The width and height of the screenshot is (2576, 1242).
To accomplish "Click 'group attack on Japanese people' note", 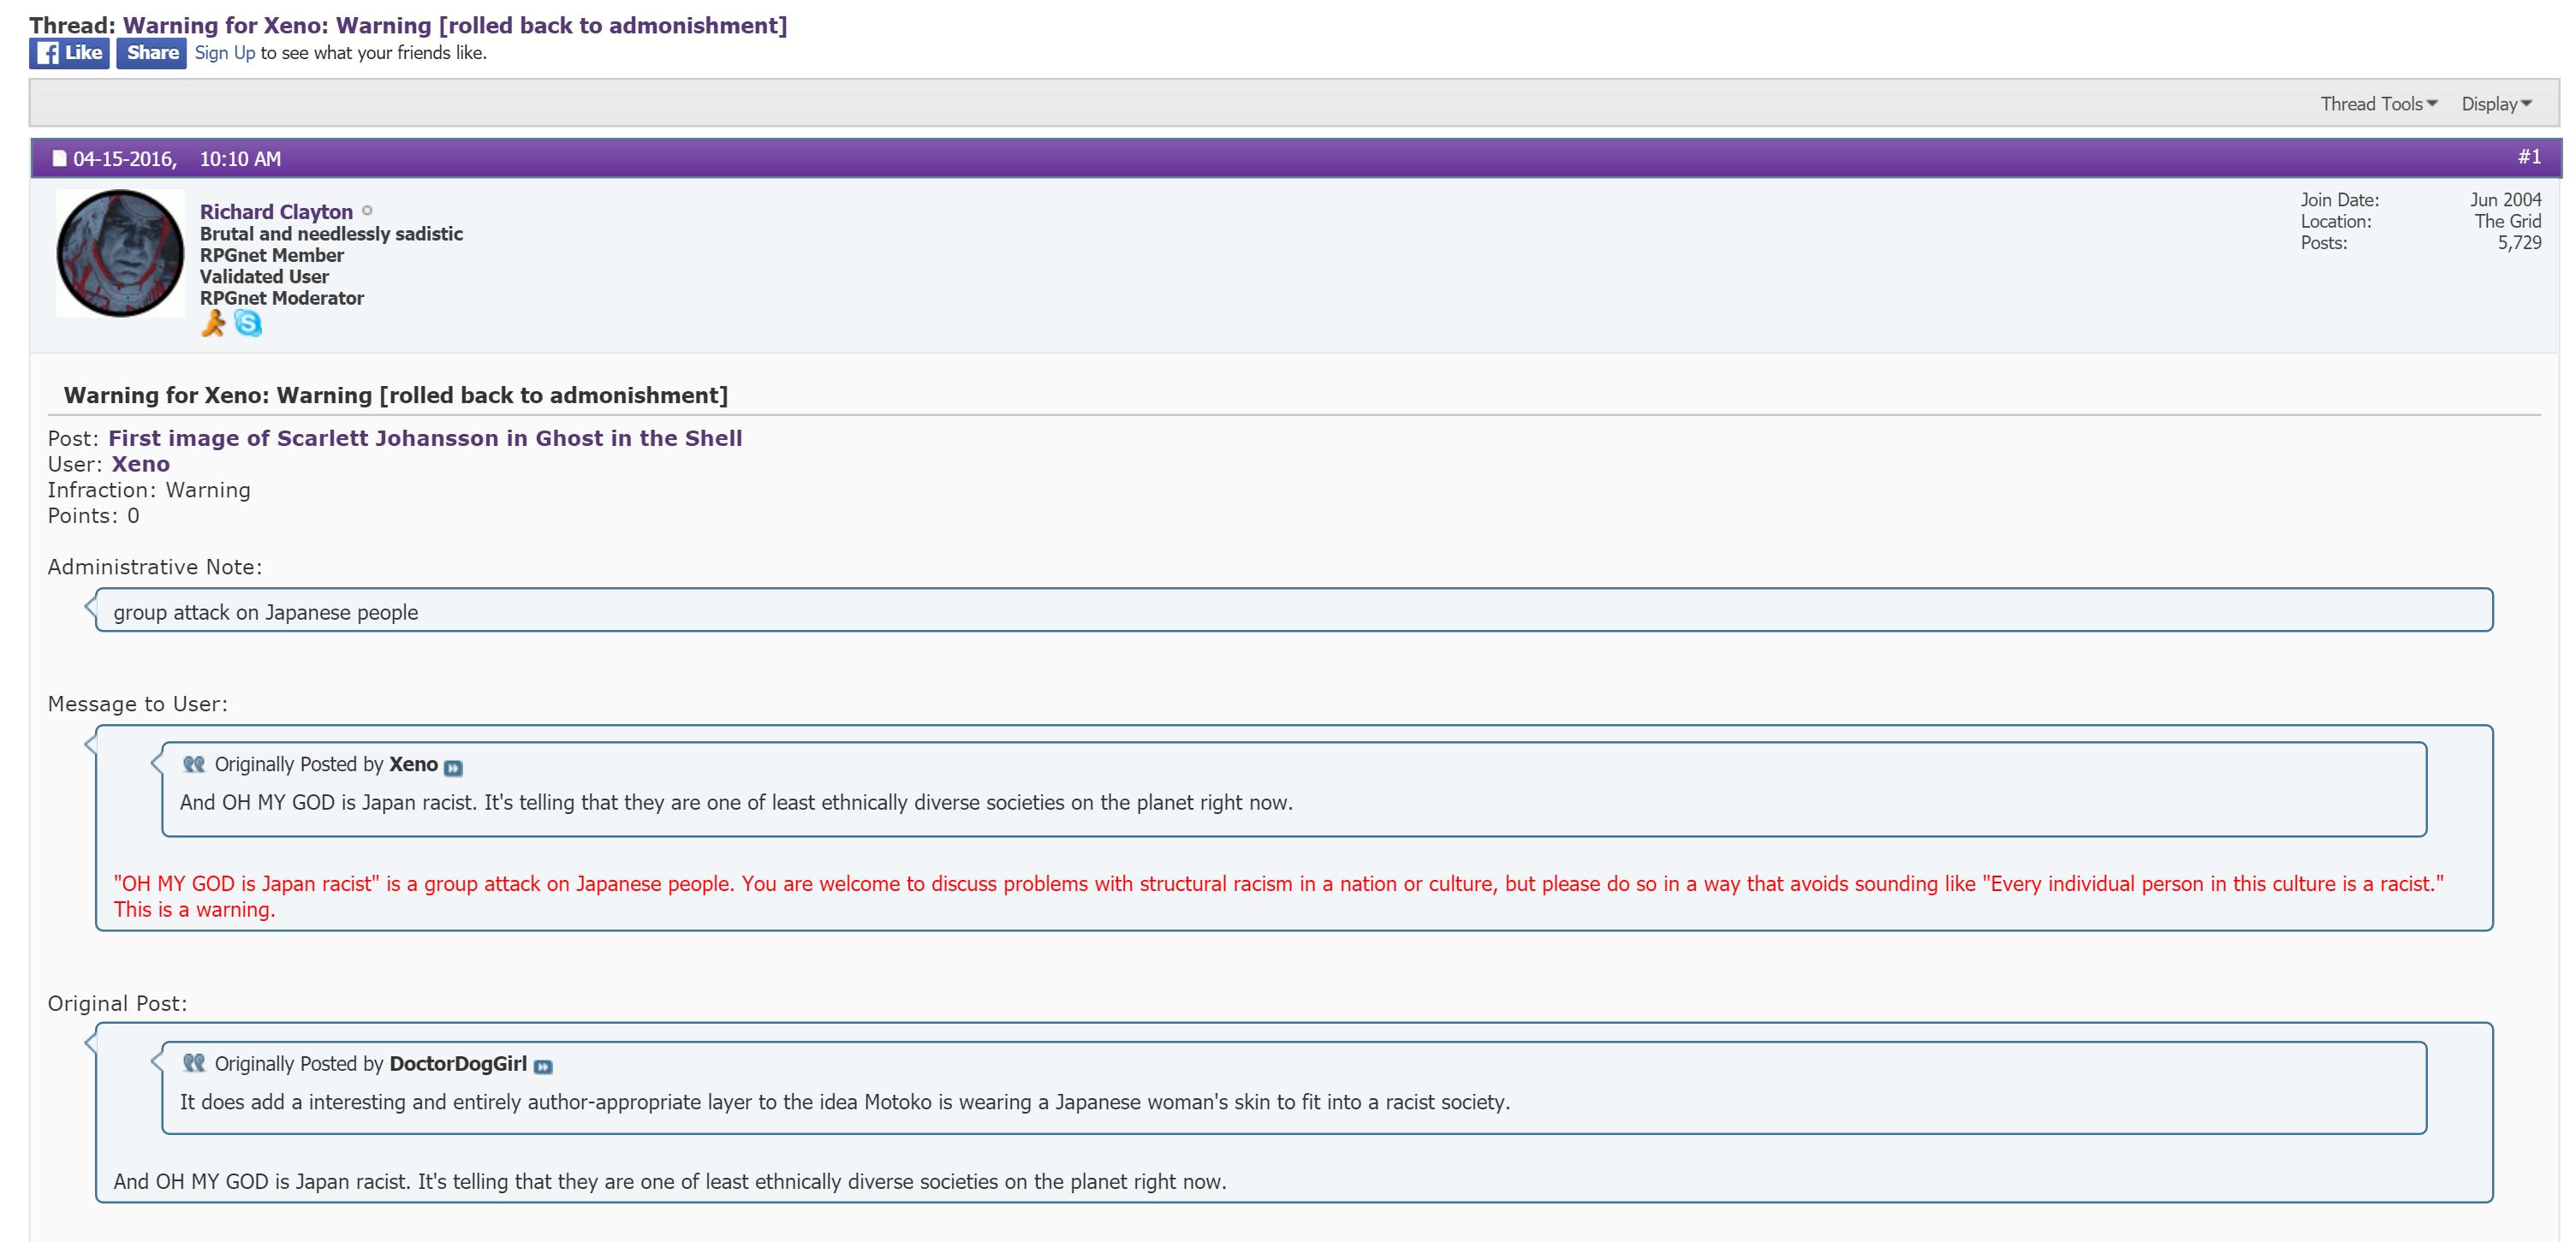I will [x=266, y=612].
